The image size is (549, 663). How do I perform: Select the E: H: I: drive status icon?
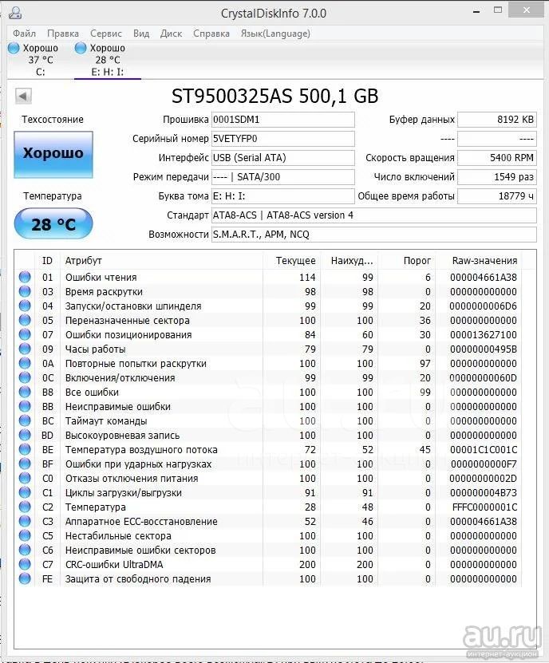pyautogui.click(x=81, y=48)
